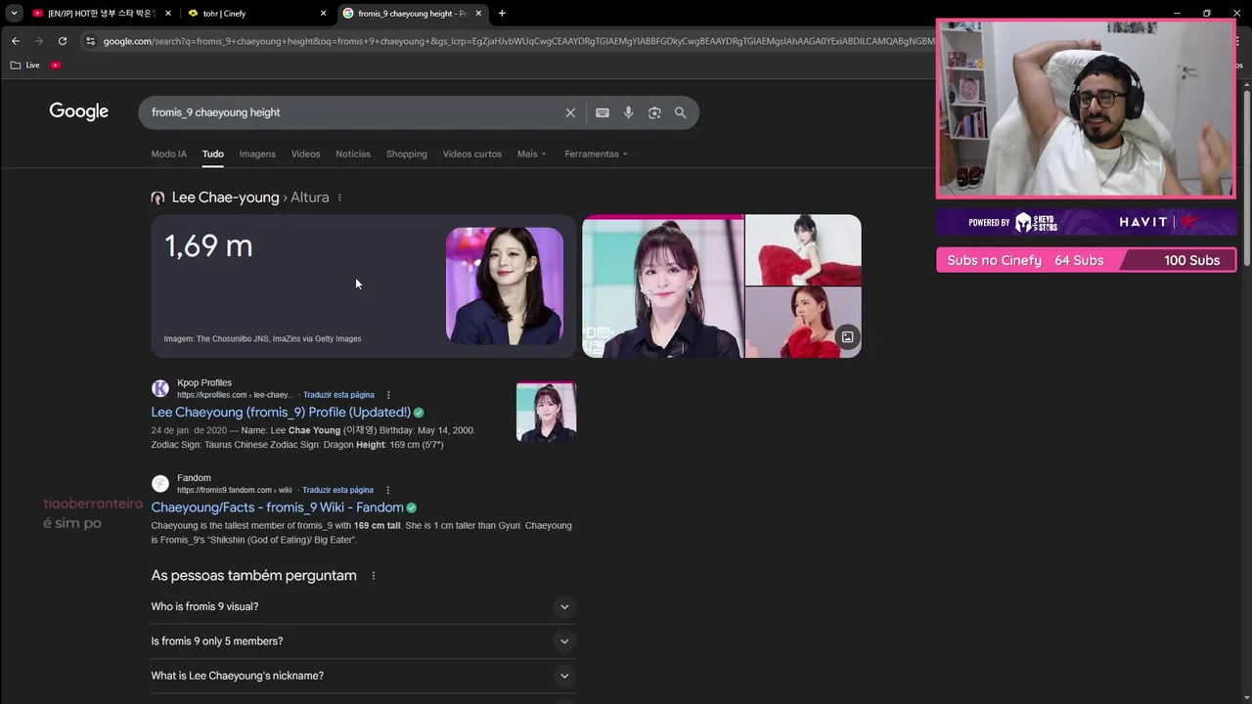
Task: Click the URL address bar
Action: tap(518, 41)
